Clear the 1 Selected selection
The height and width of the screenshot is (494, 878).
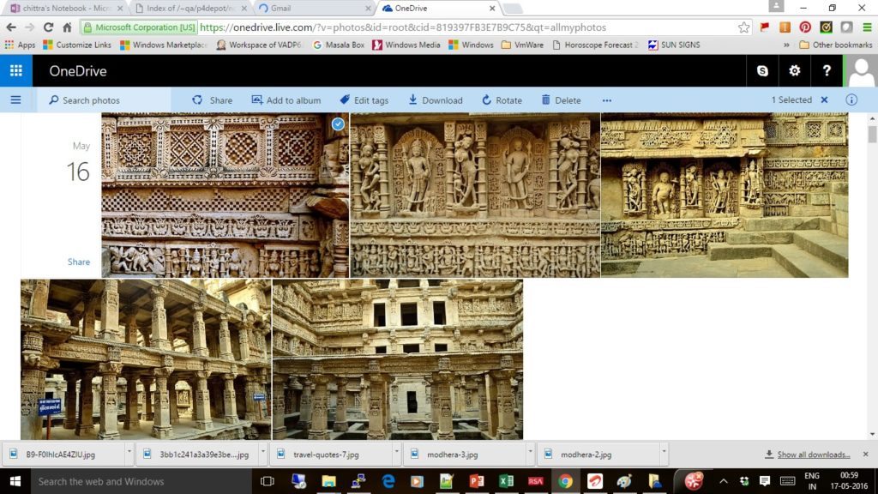824,100
